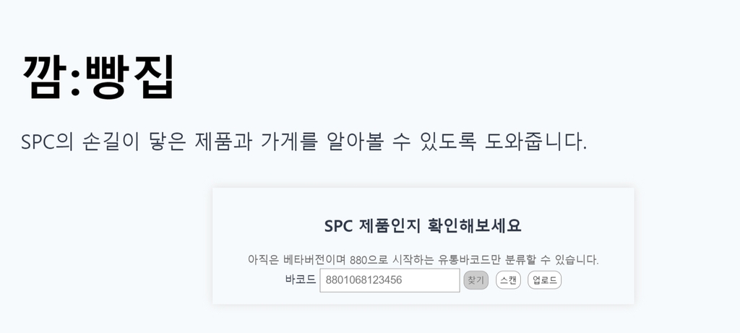Select the SPC 제품인지 확인해보세요 heading
The width and height of the screenshot is (740, 333).
pos(423,225)
